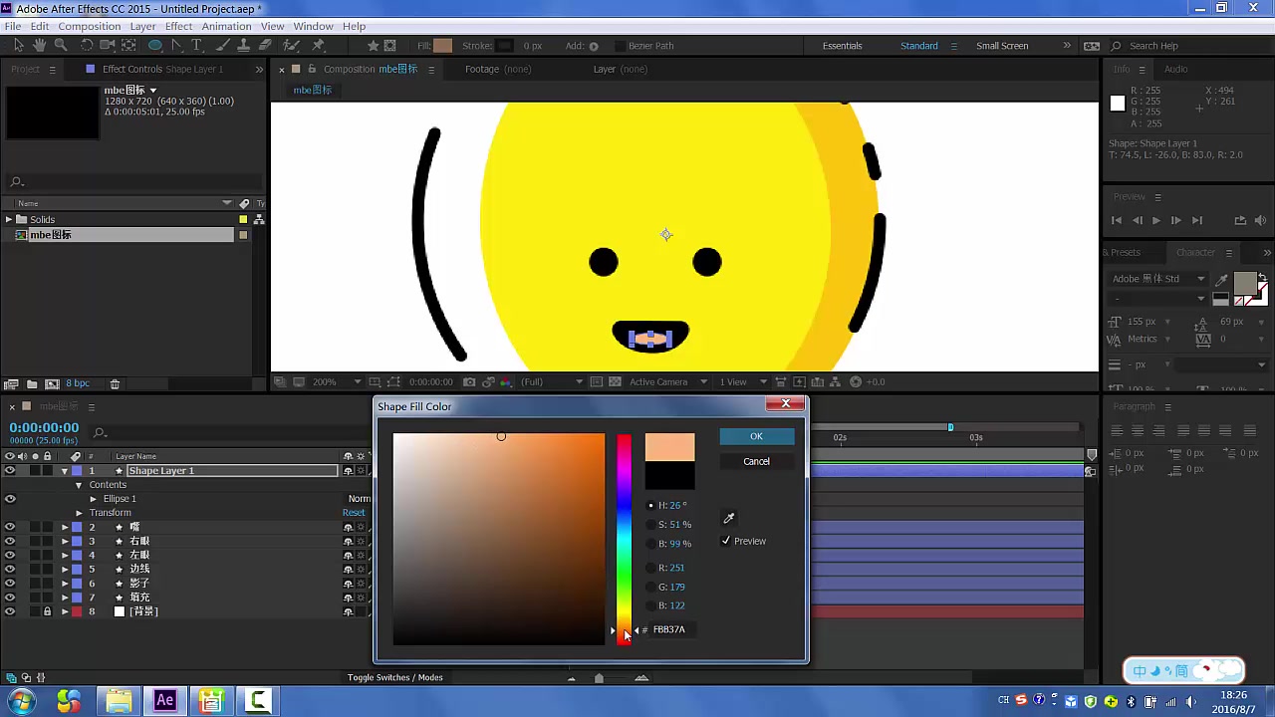
Task: Select the S saturation radio button
Action: [650, 524]
